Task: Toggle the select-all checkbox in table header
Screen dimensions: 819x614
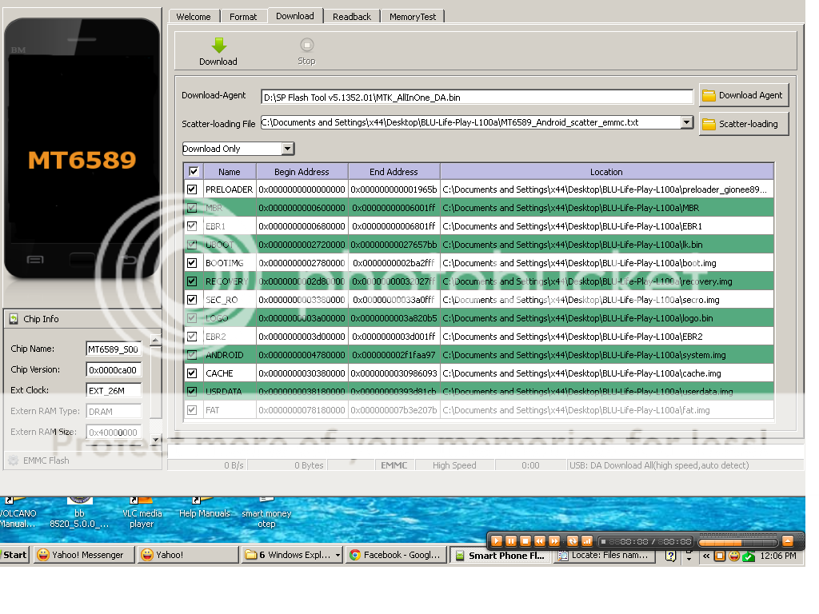Action: (x=193, y=171)
